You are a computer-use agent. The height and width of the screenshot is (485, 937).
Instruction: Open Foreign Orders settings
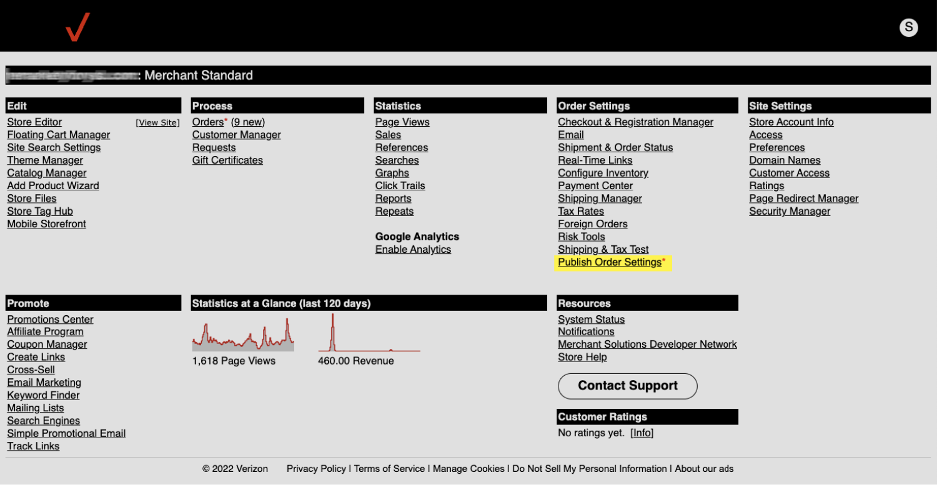(x=593, y=224)
